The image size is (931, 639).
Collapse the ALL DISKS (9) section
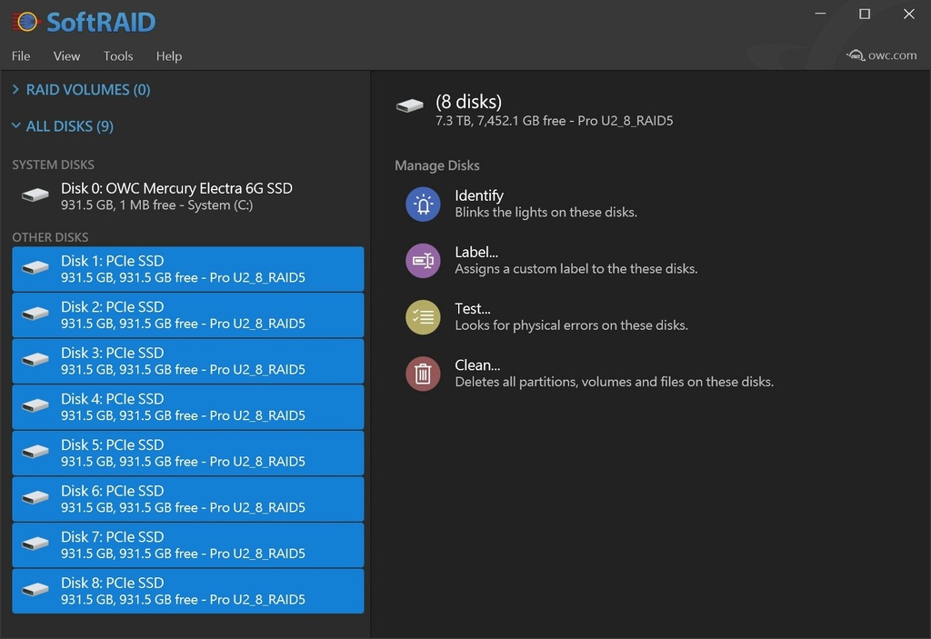click(x=63, y=126)
